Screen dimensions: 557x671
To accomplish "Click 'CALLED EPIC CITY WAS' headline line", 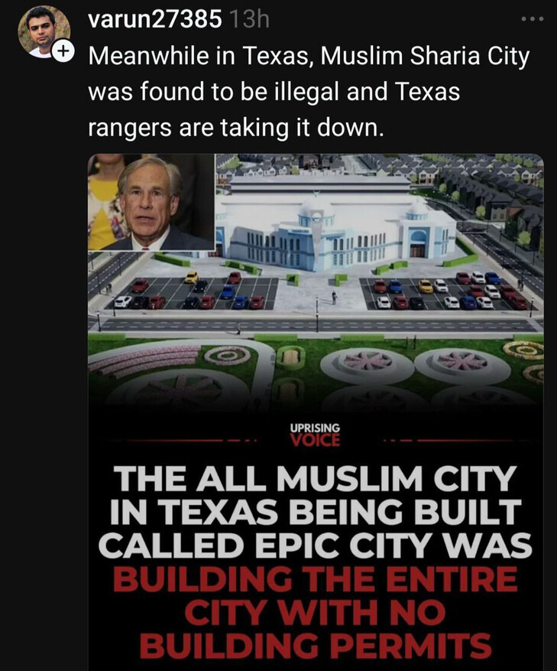I will (315, 546).
